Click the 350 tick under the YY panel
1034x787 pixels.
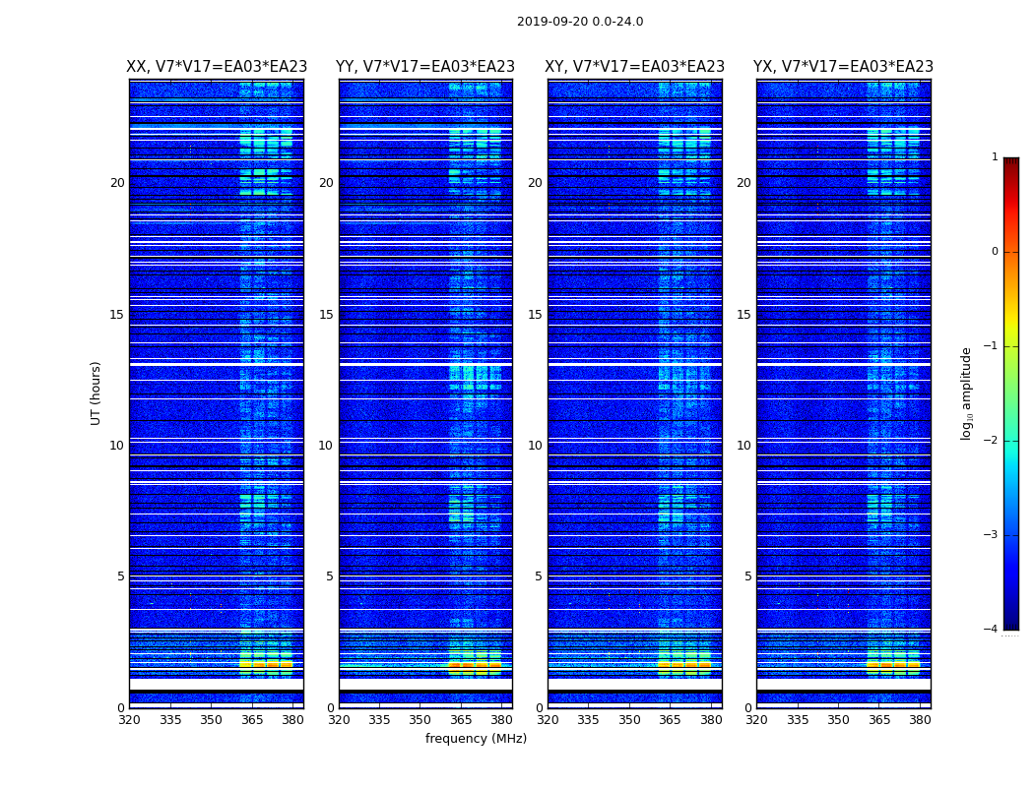pyautogui.click(x=420, y=720)
